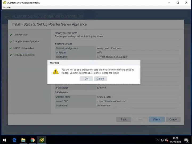Click the Finish button in the wizard
192x144 pixels.
click(157, 120)
